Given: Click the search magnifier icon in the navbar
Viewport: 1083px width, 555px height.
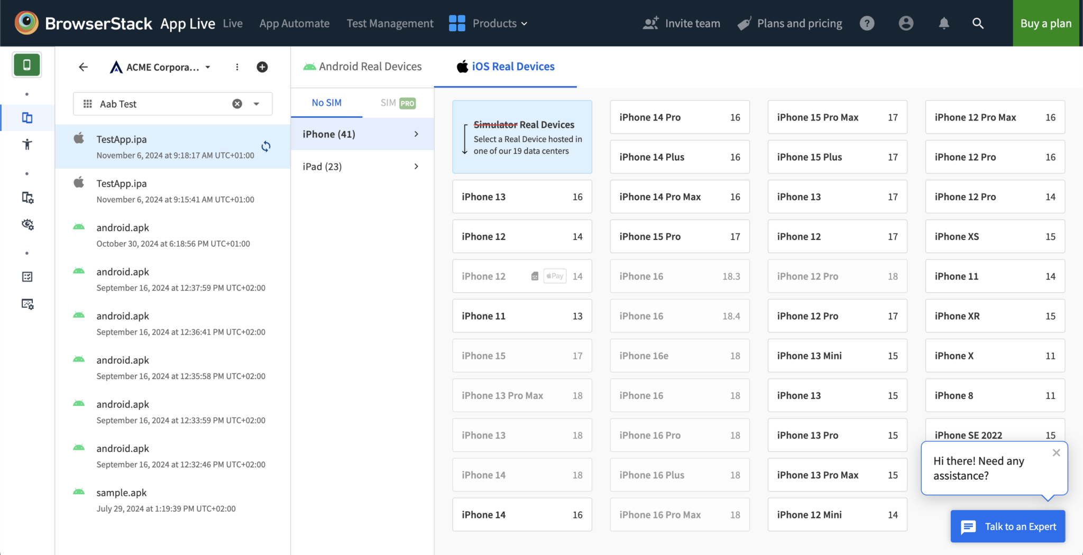Looking at the screenshot, I should 977,23.
